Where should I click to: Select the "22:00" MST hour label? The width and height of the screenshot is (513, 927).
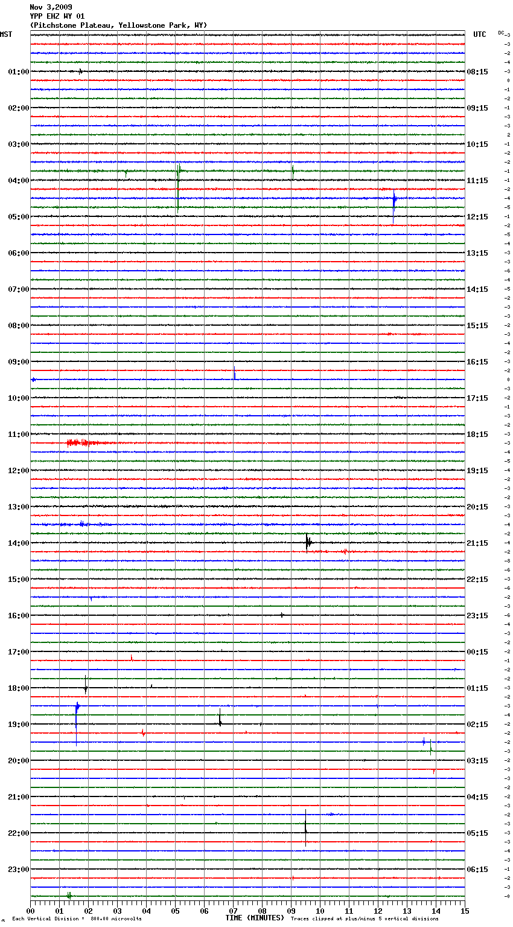pos(19,833)
